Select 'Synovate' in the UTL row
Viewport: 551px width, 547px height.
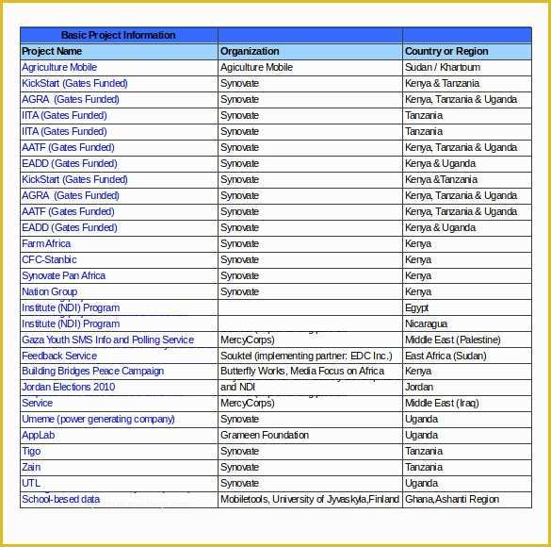click(x=239, y=483)
